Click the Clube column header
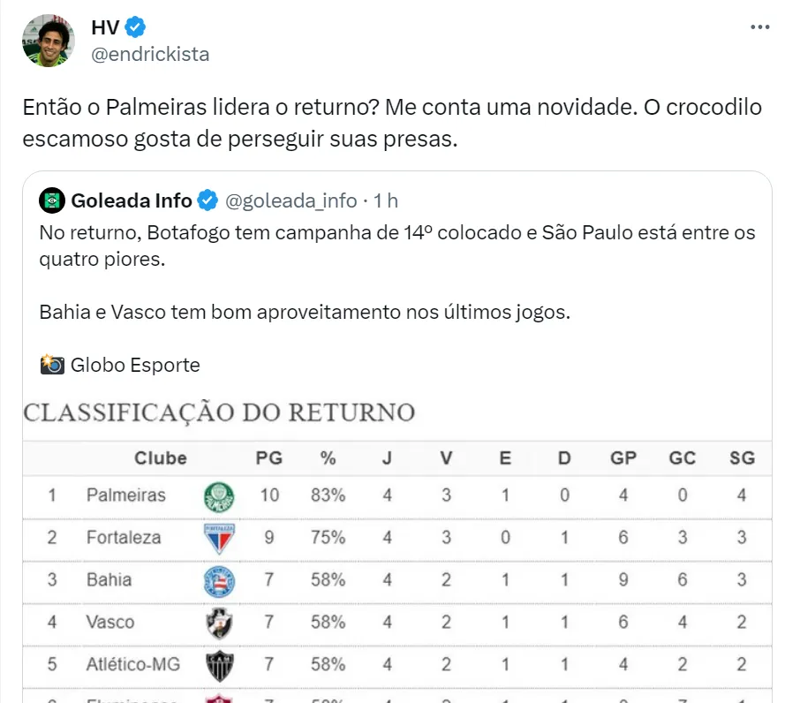This screenshot has height=703, width=785. tap(161, 457)
